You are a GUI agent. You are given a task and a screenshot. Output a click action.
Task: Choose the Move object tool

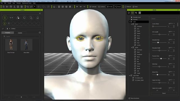[x=39, y=7]
